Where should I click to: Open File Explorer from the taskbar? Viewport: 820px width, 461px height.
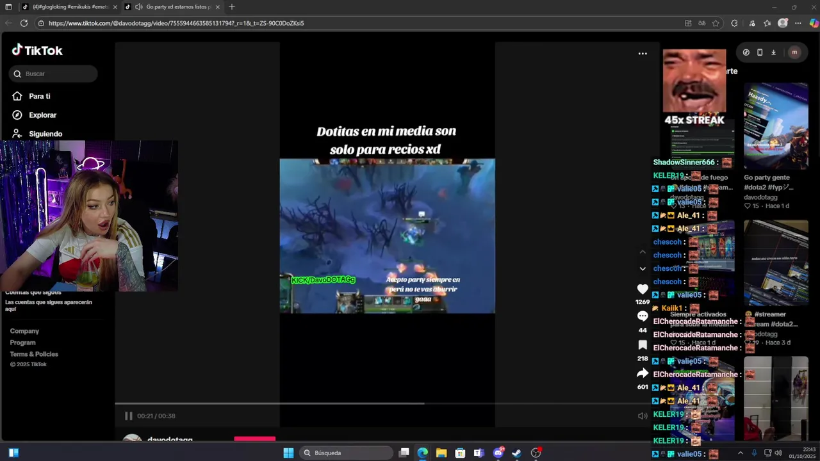click(441, 453)
